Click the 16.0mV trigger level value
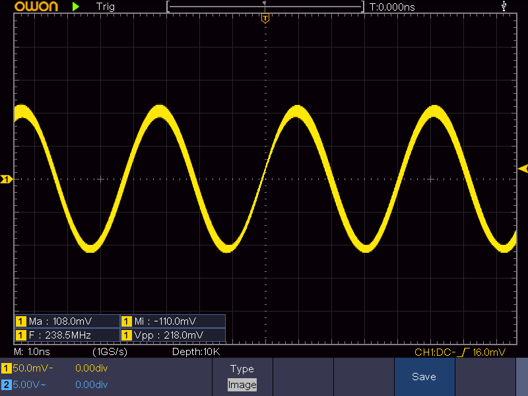Image resolution: width=528 pixels, height=396 pixels. pyautogui.click(x=489, y=352)
